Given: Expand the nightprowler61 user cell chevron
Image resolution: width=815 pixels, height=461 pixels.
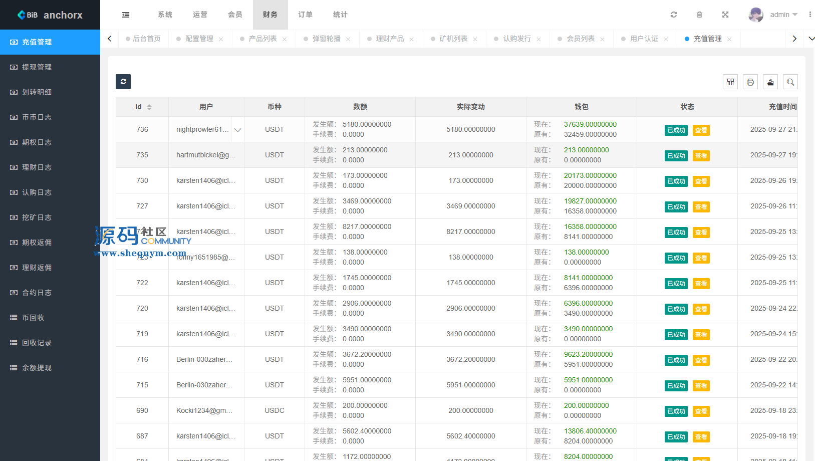Looking at the screenshot, I should (x=237, y=130).
